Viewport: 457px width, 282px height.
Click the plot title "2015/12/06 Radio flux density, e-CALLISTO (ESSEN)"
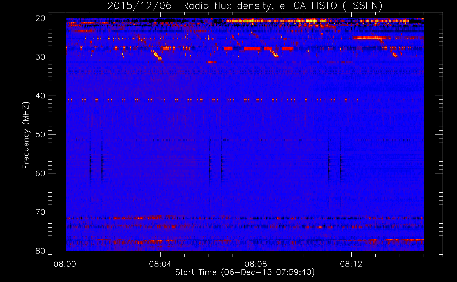245,6
